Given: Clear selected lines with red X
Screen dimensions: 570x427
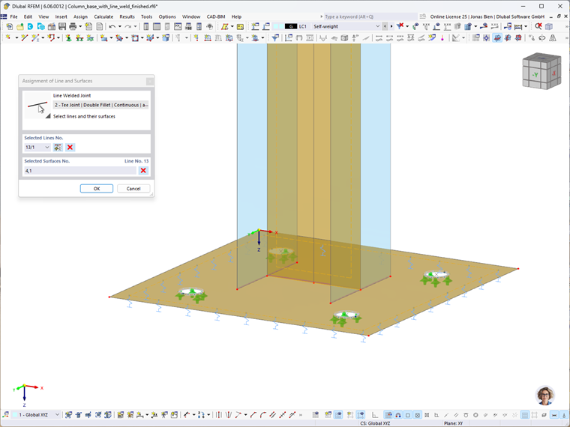Looking at the screenshot, I should pos(70,147).
